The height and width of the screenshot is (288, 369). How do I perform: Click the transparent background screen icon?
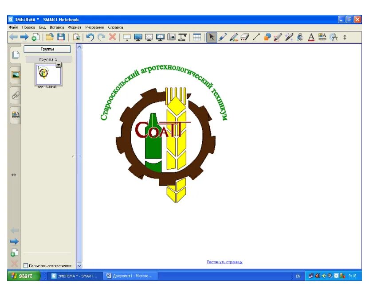point(149,37)
